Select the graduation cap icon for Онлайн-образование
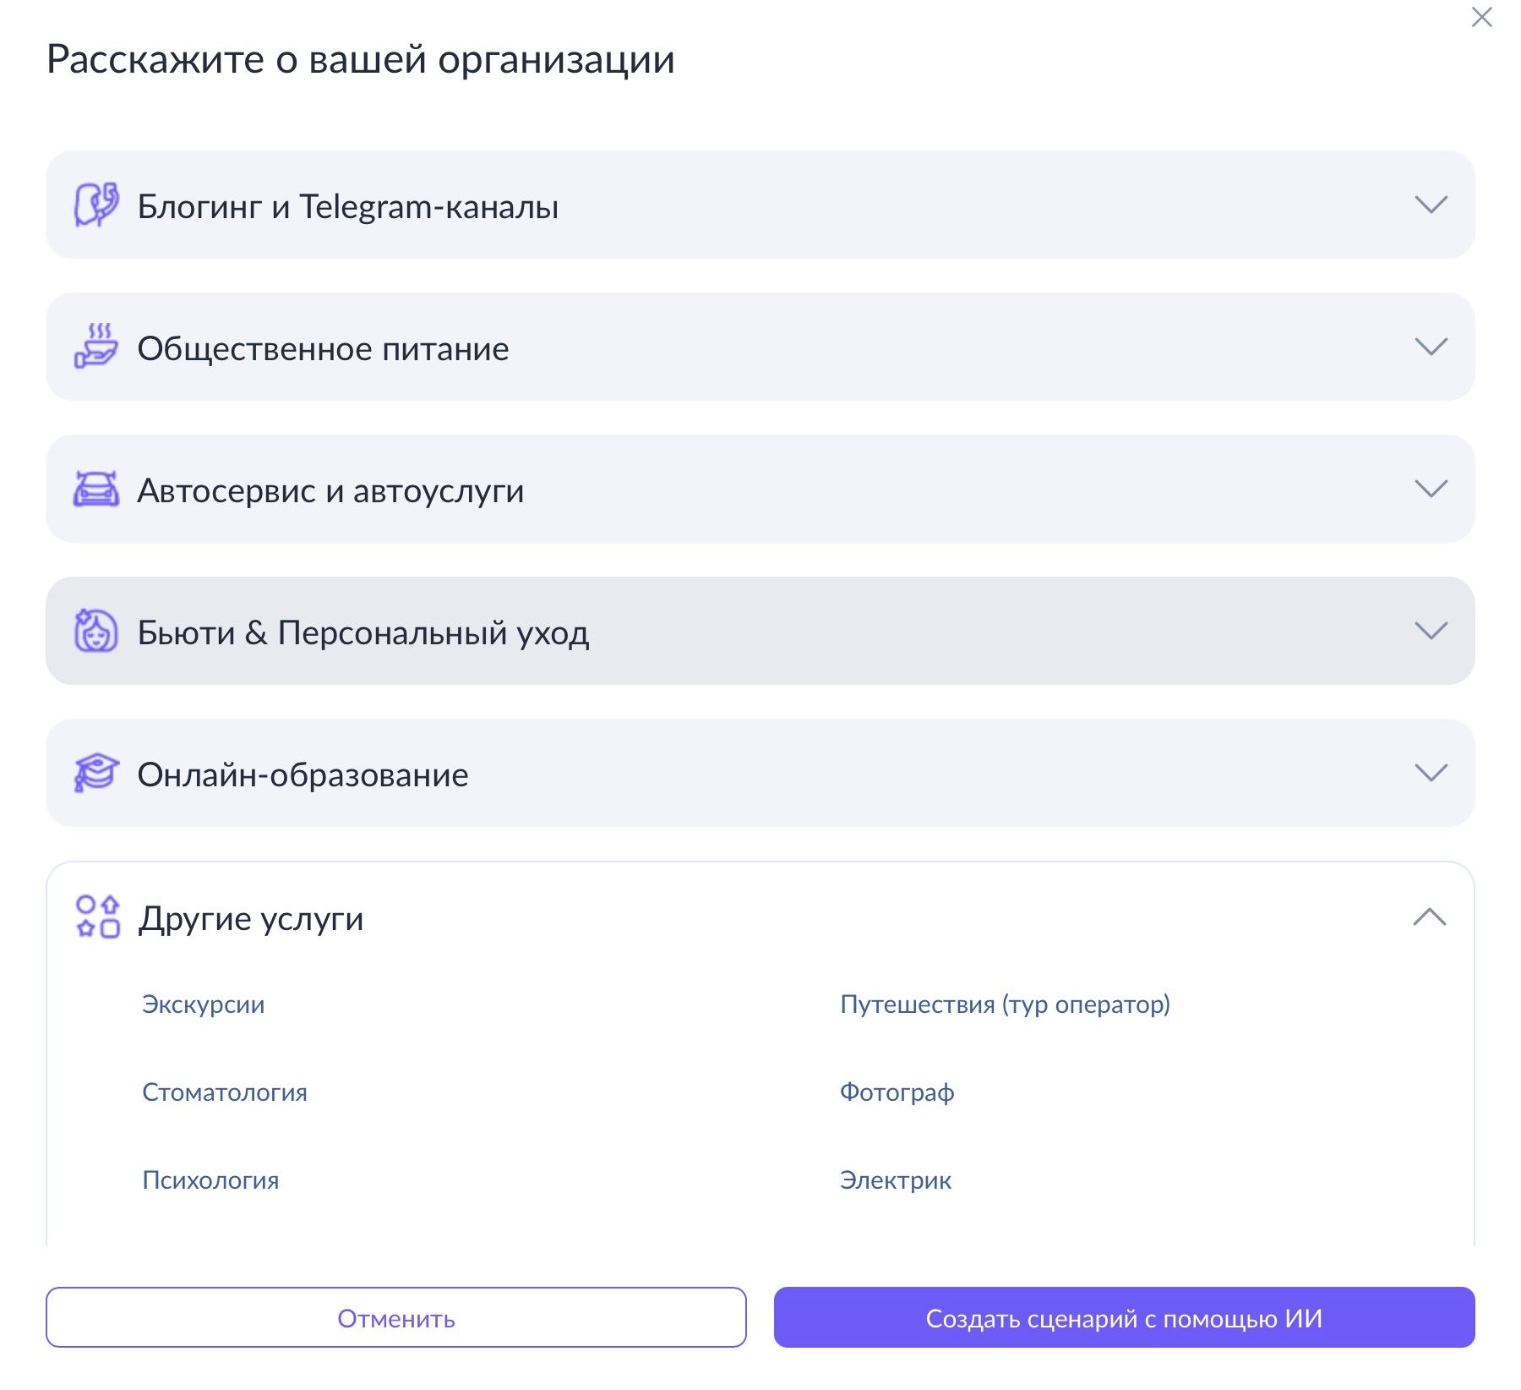The height and width of the screenshot is (1390, 1521). (x=95, y=772)
